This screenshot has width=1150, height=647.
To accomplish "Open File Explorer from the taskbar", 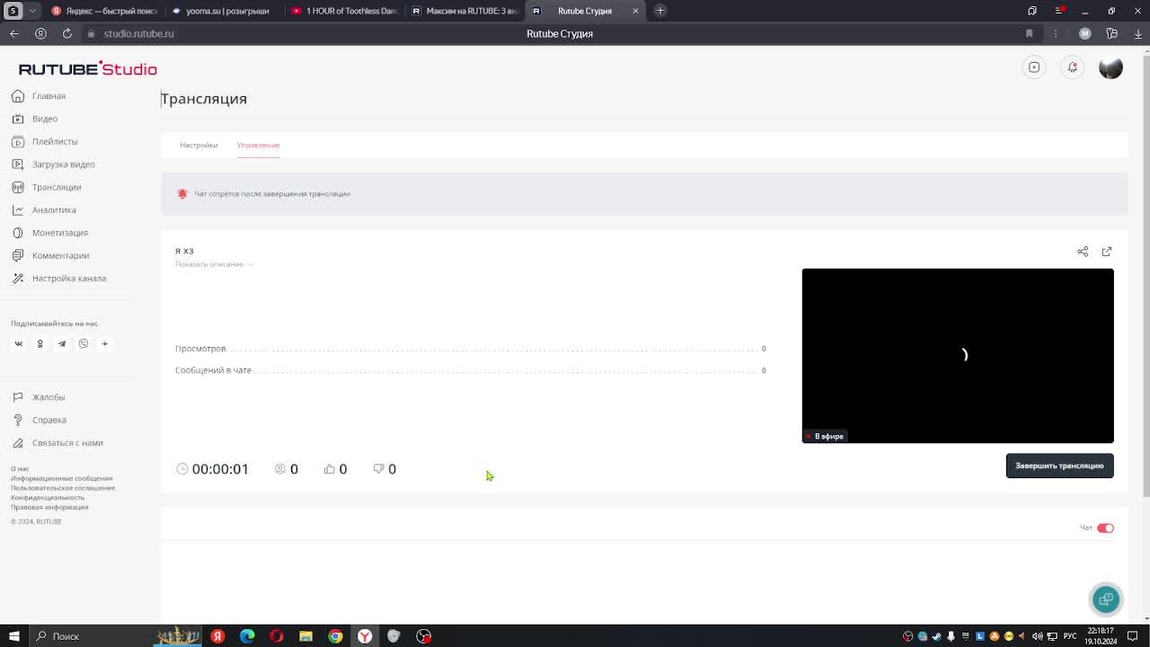I will tap(305, 636).
